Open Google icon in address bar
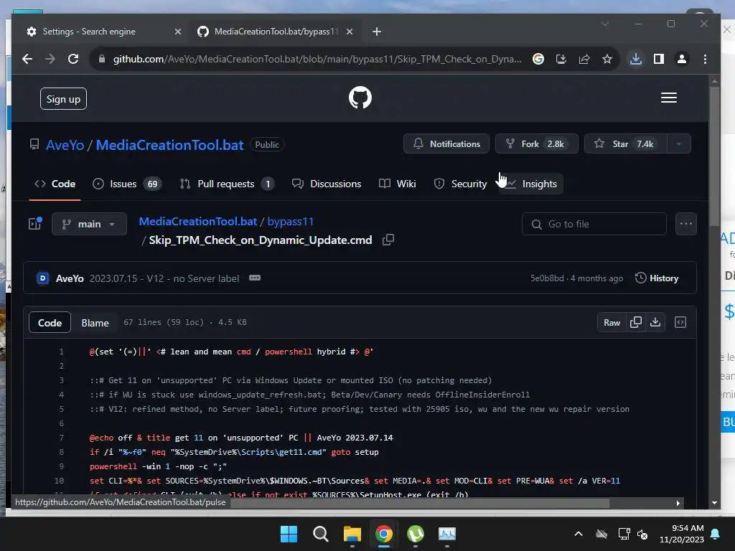This screenshot has width=735, height=551. click(538, 59)
